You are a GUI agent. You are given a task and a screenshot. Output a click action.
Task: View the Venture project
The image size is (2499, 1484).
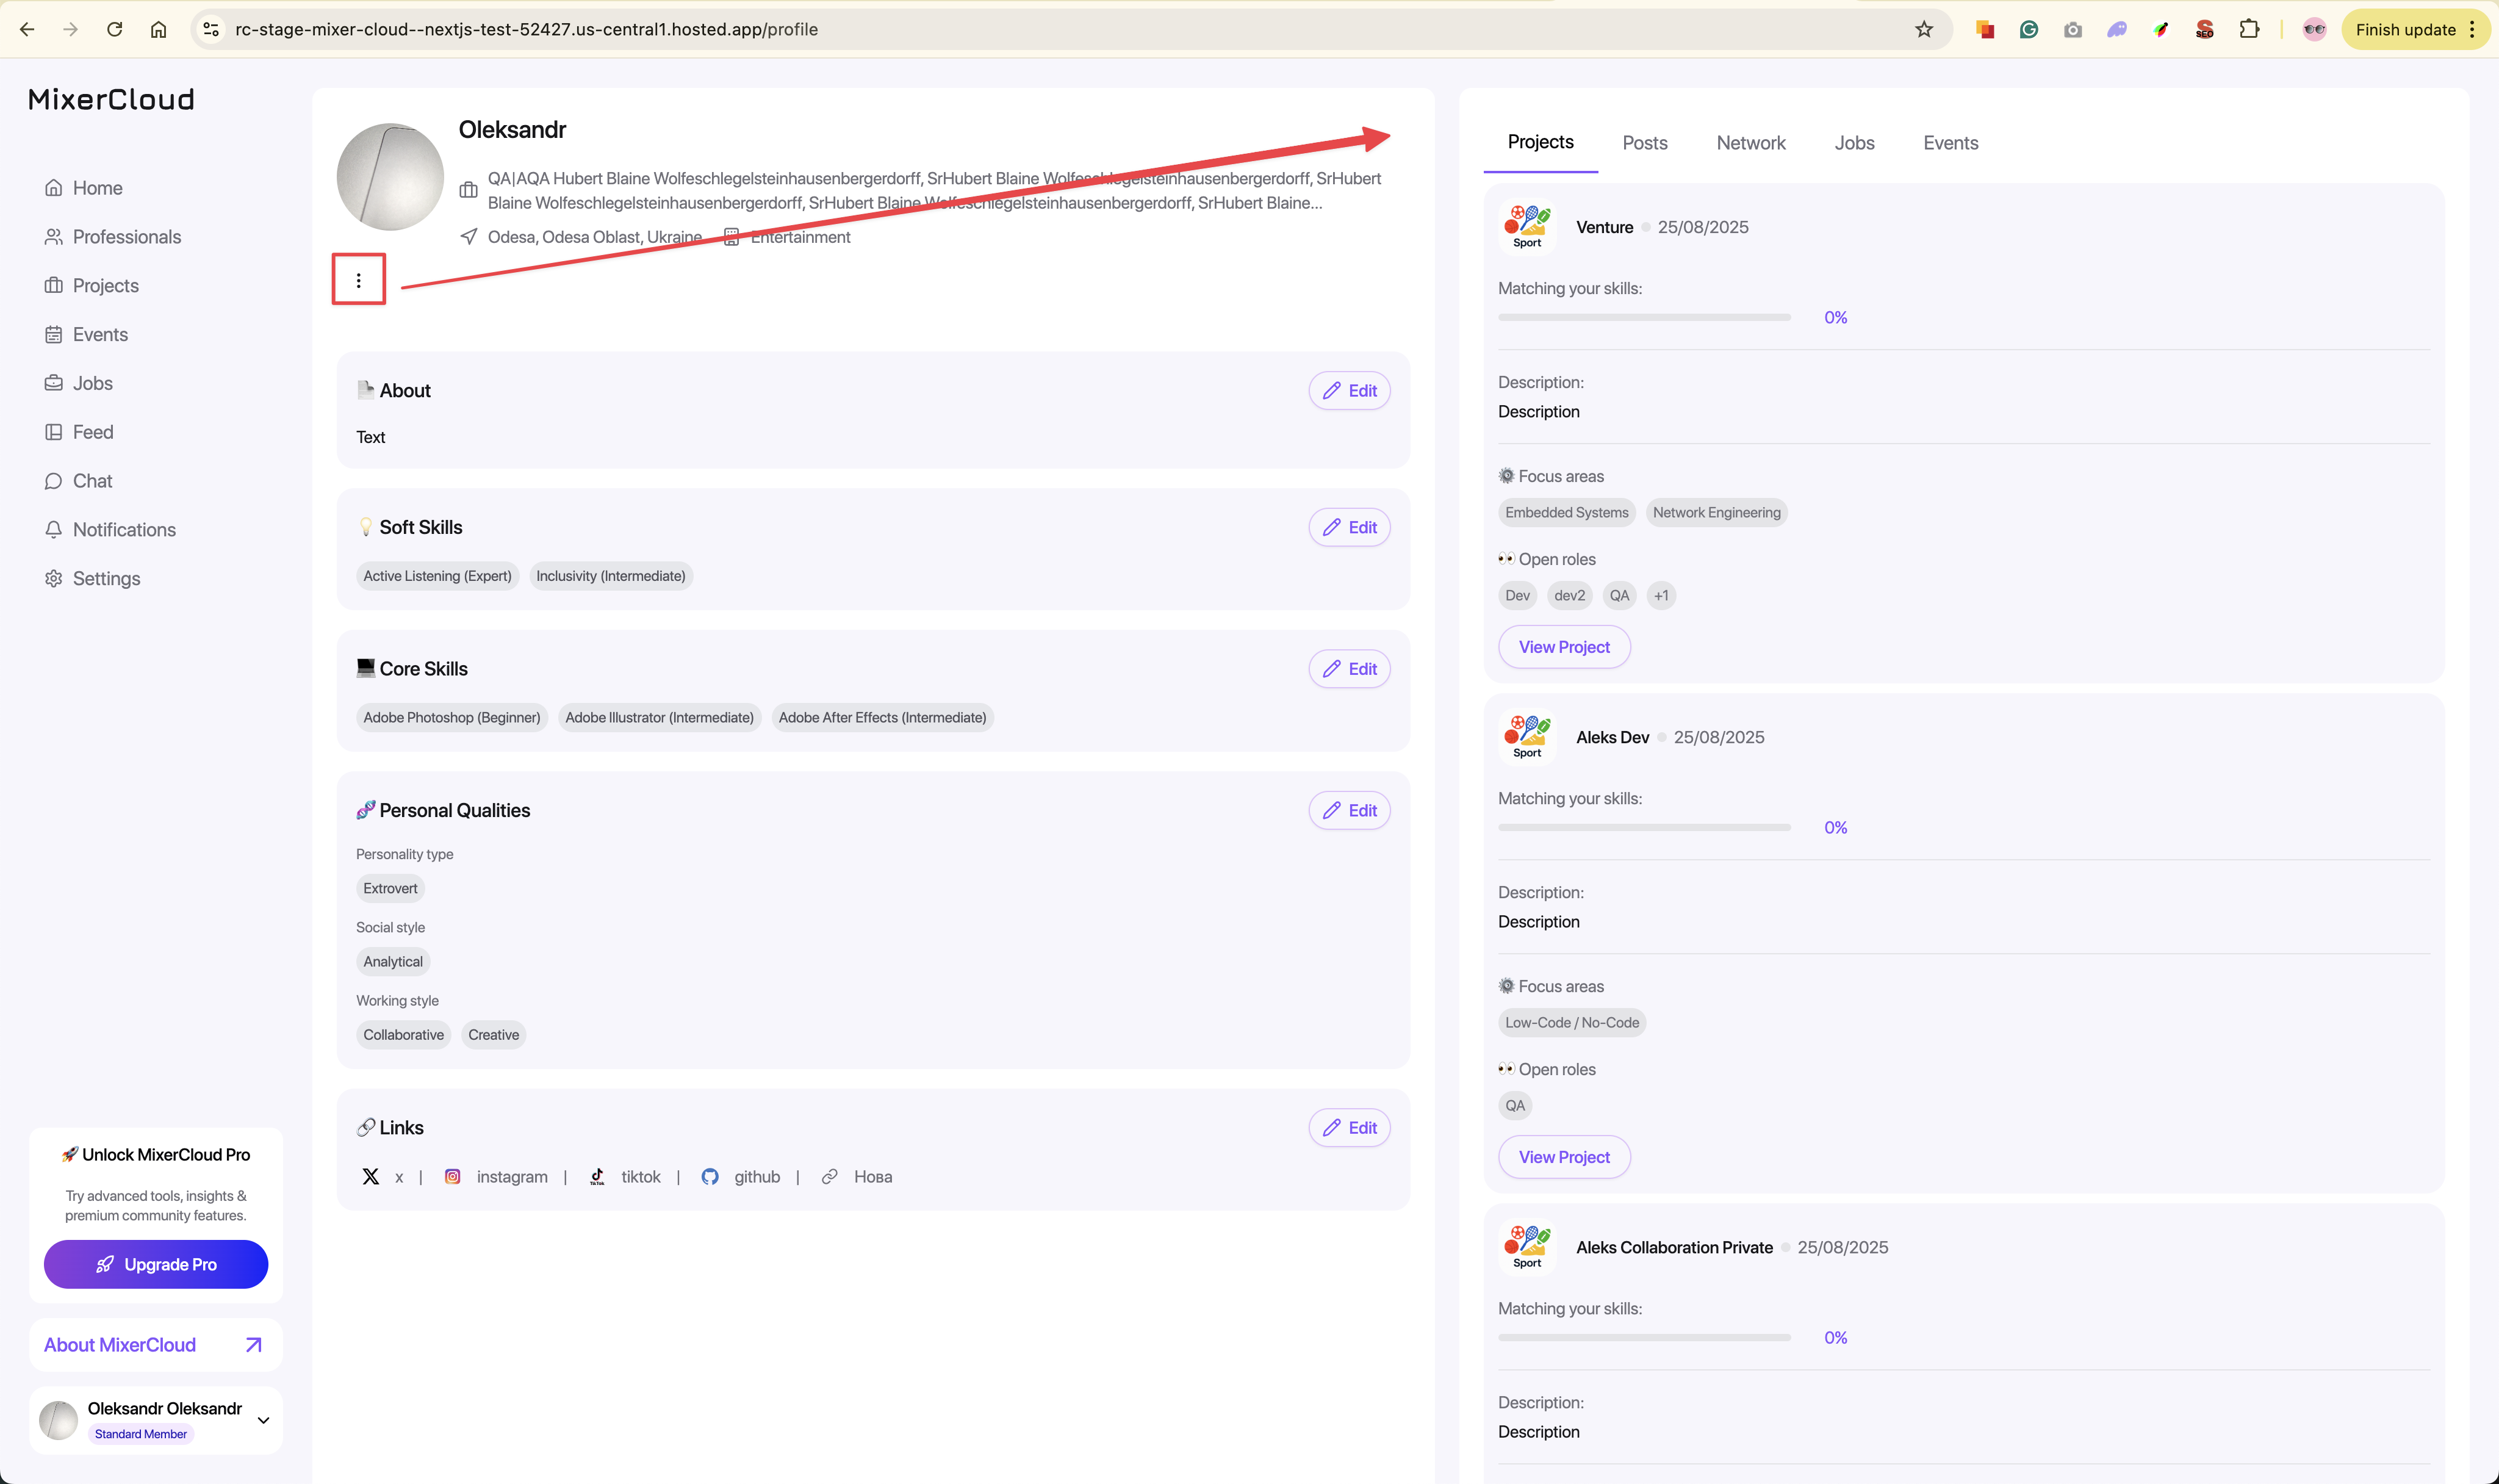[x=1563, y=648]
